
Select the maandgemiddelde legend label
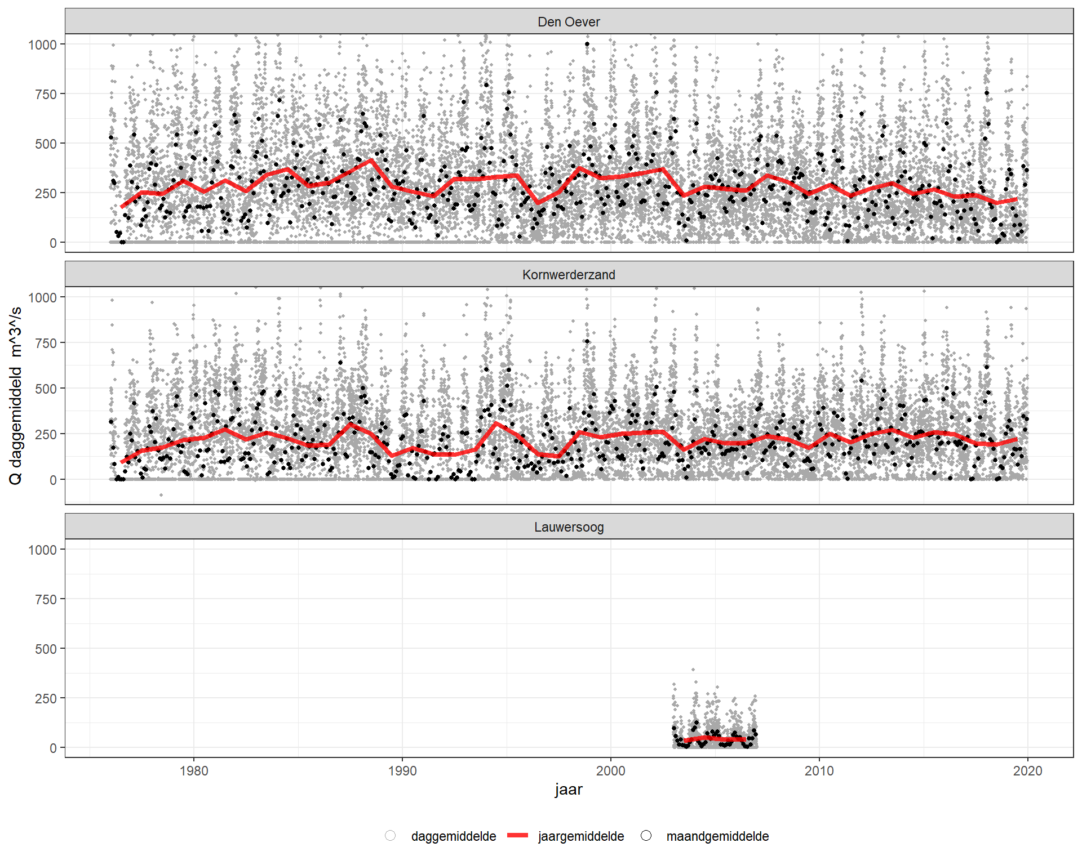point(717,836)
